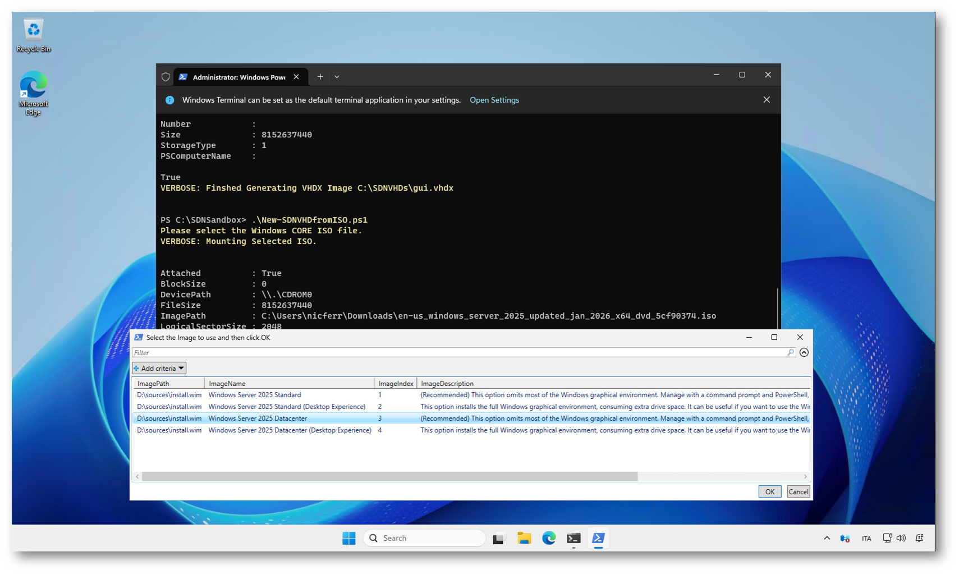Select Windows Server 2025 Datacenter (Desktop Experience) row

tap(290, 430)
